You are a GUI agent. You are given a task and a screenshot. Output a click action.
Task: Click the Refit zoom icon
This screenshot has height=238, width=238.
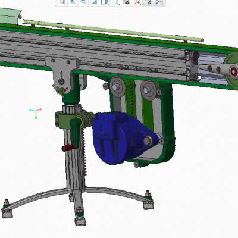click(x=62, y=2)
